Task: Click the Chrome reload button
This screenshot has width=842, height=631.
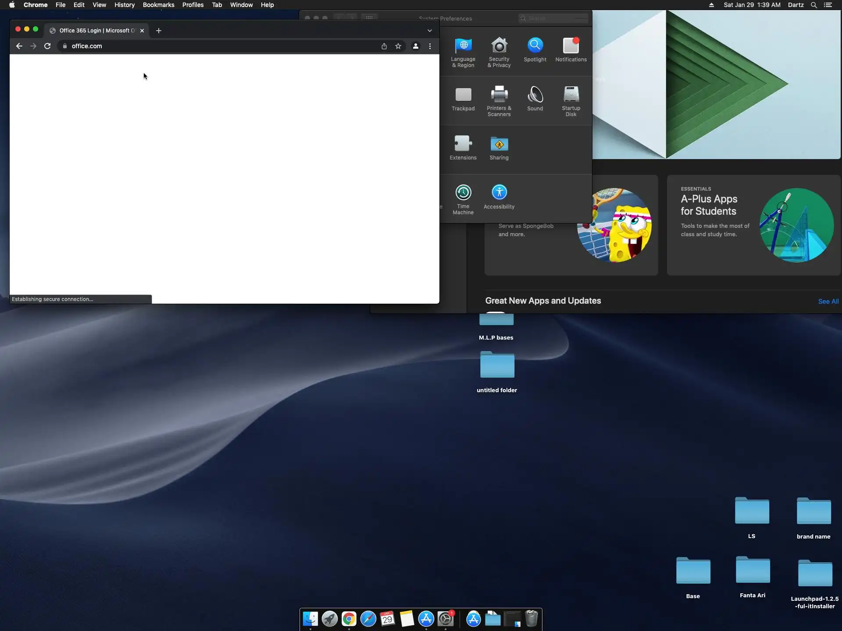Action: pos(47,46)
